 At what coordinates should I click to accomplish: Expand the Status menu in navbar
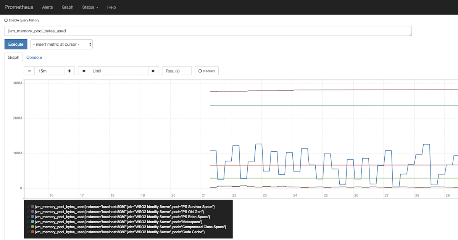pos(90,7)
